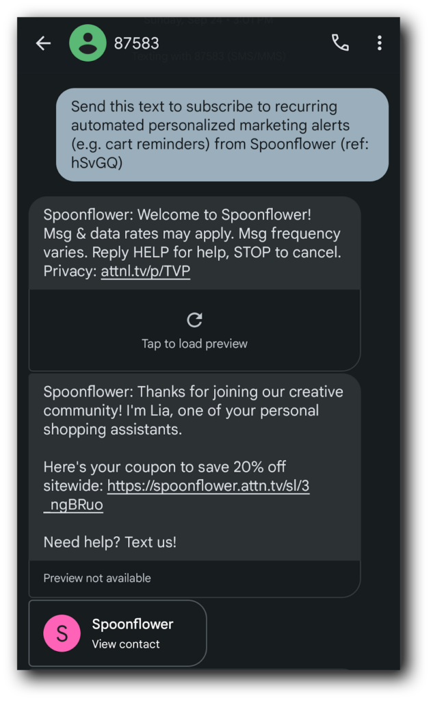Click the back arrow icon
The image size is (431, 701).
coord(43,42)
